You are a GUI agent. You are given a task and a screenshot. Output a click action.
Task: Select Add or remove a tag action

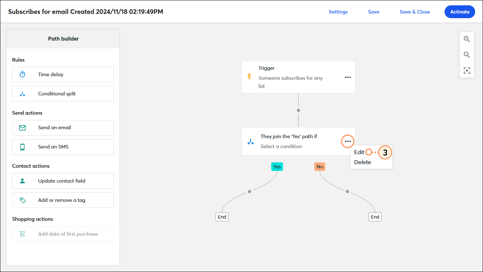point(63,200)
